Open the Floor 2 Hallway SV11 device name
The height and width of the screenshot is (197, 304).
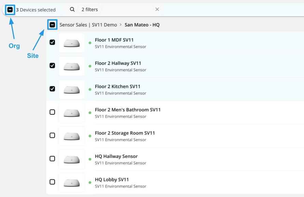pyautogui.click(x=118, y=63)
